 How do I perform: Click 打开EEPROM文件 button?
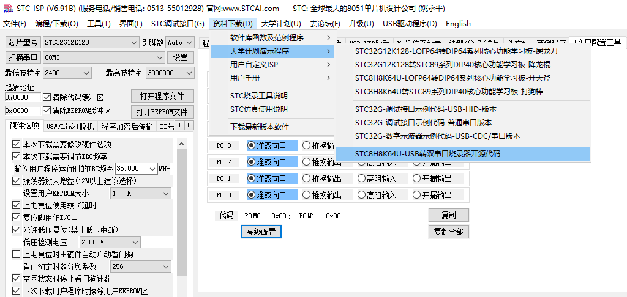162,111
